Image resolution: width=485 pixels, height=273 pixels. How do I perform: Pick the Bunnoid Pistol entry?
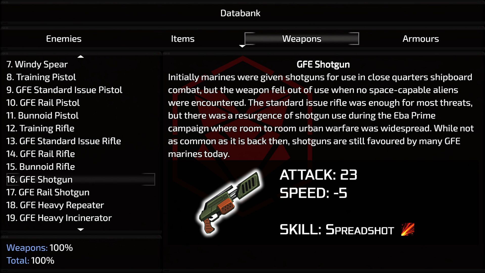tap(42, 116)
